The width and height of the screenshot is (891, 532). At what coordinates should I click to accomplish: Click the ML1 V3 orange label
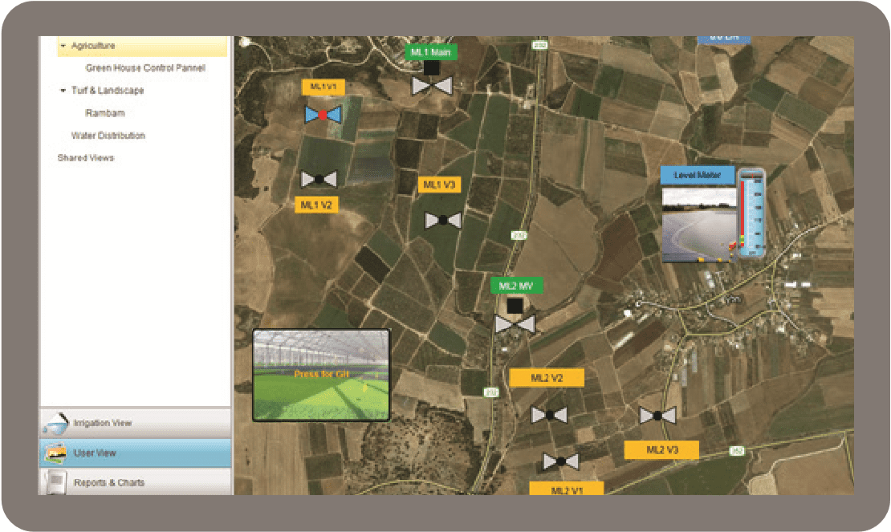(439, 185)
